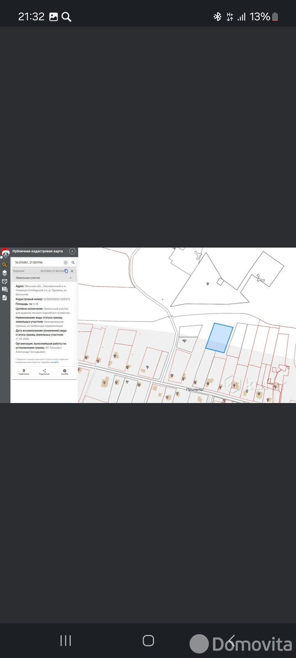Click the date 21.05.2020 value
296x658 pixels.
click(x=22, y=339)
